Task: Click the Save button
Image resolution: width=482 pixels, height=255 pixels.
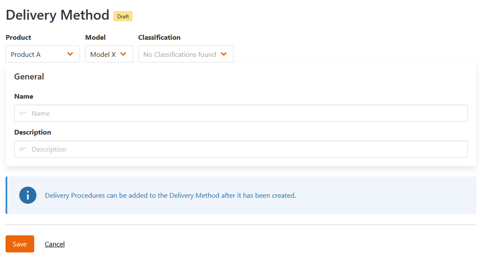Action: pyautogui.click(x=20, y=244)
